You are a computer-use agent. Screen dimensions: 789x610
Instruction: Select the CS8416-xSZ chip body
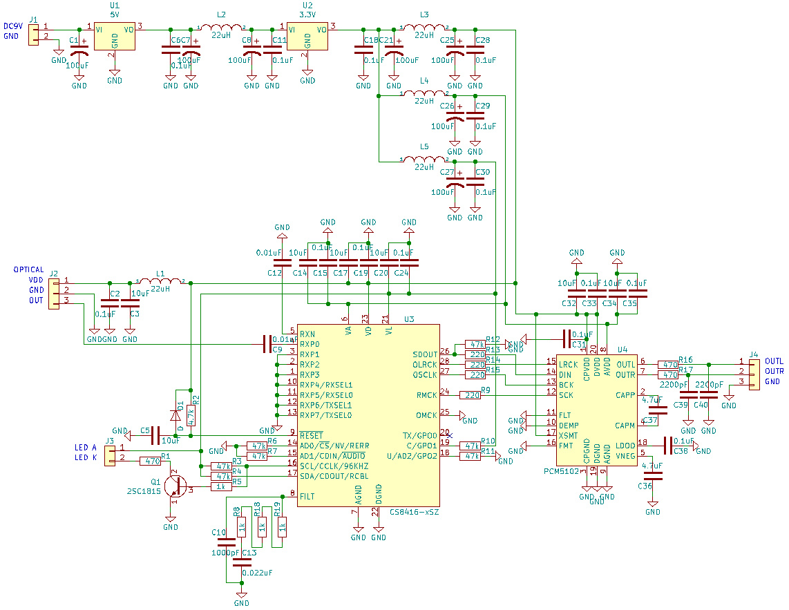pyautogui.click(x=368, y=414)
